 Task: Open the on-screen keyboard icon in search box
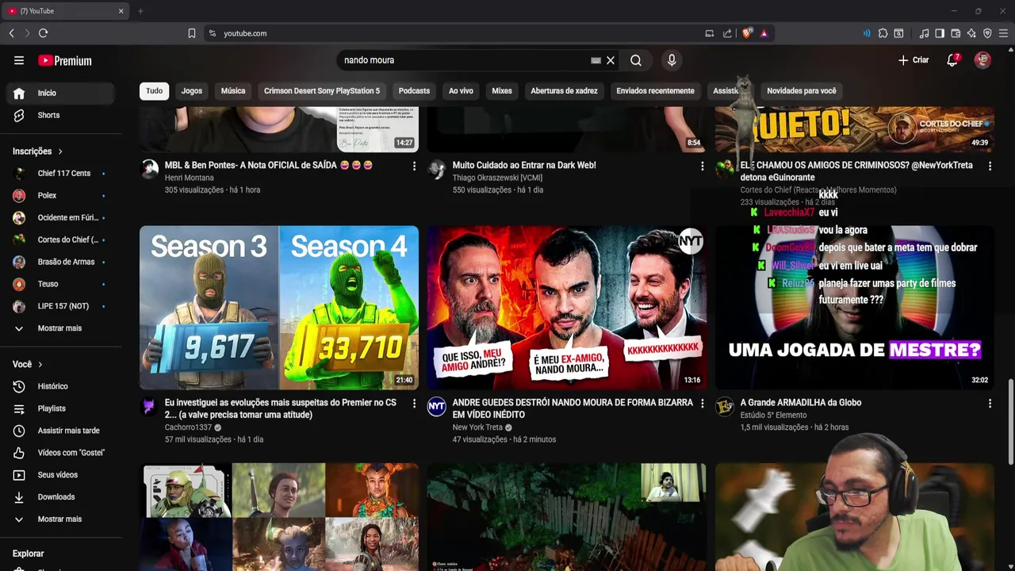(x=596, y=60)
